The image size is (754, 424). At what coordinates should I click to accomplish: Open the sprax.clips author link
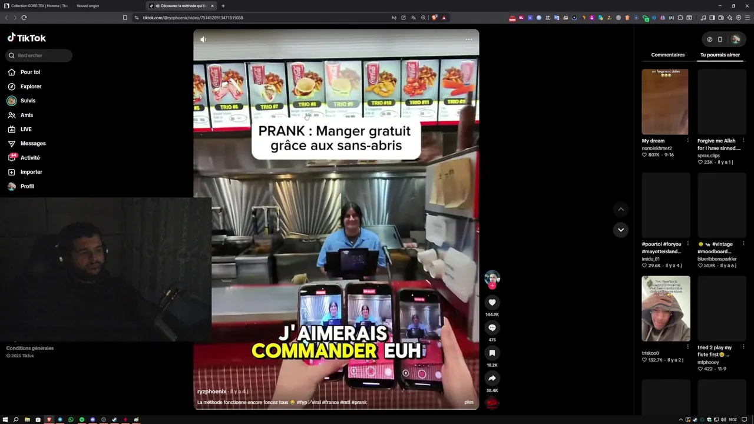point(709,155)
